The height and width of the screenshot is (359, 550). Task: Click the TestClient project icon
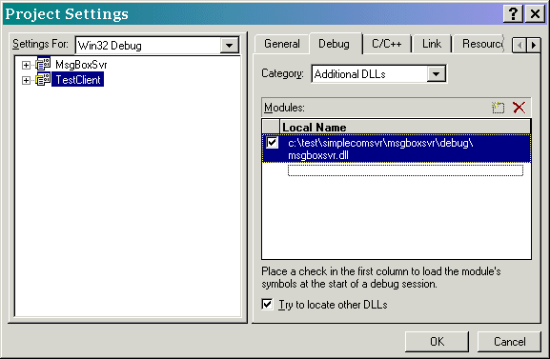[x=43, y=80]
